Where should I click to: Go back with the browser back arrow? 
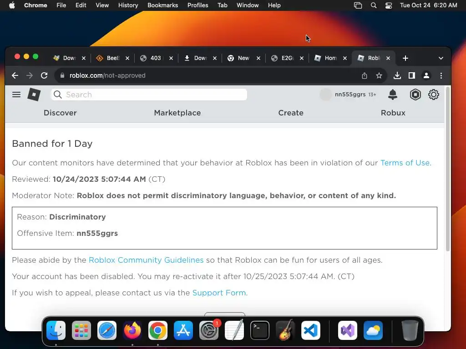click(x=15, y=76)
